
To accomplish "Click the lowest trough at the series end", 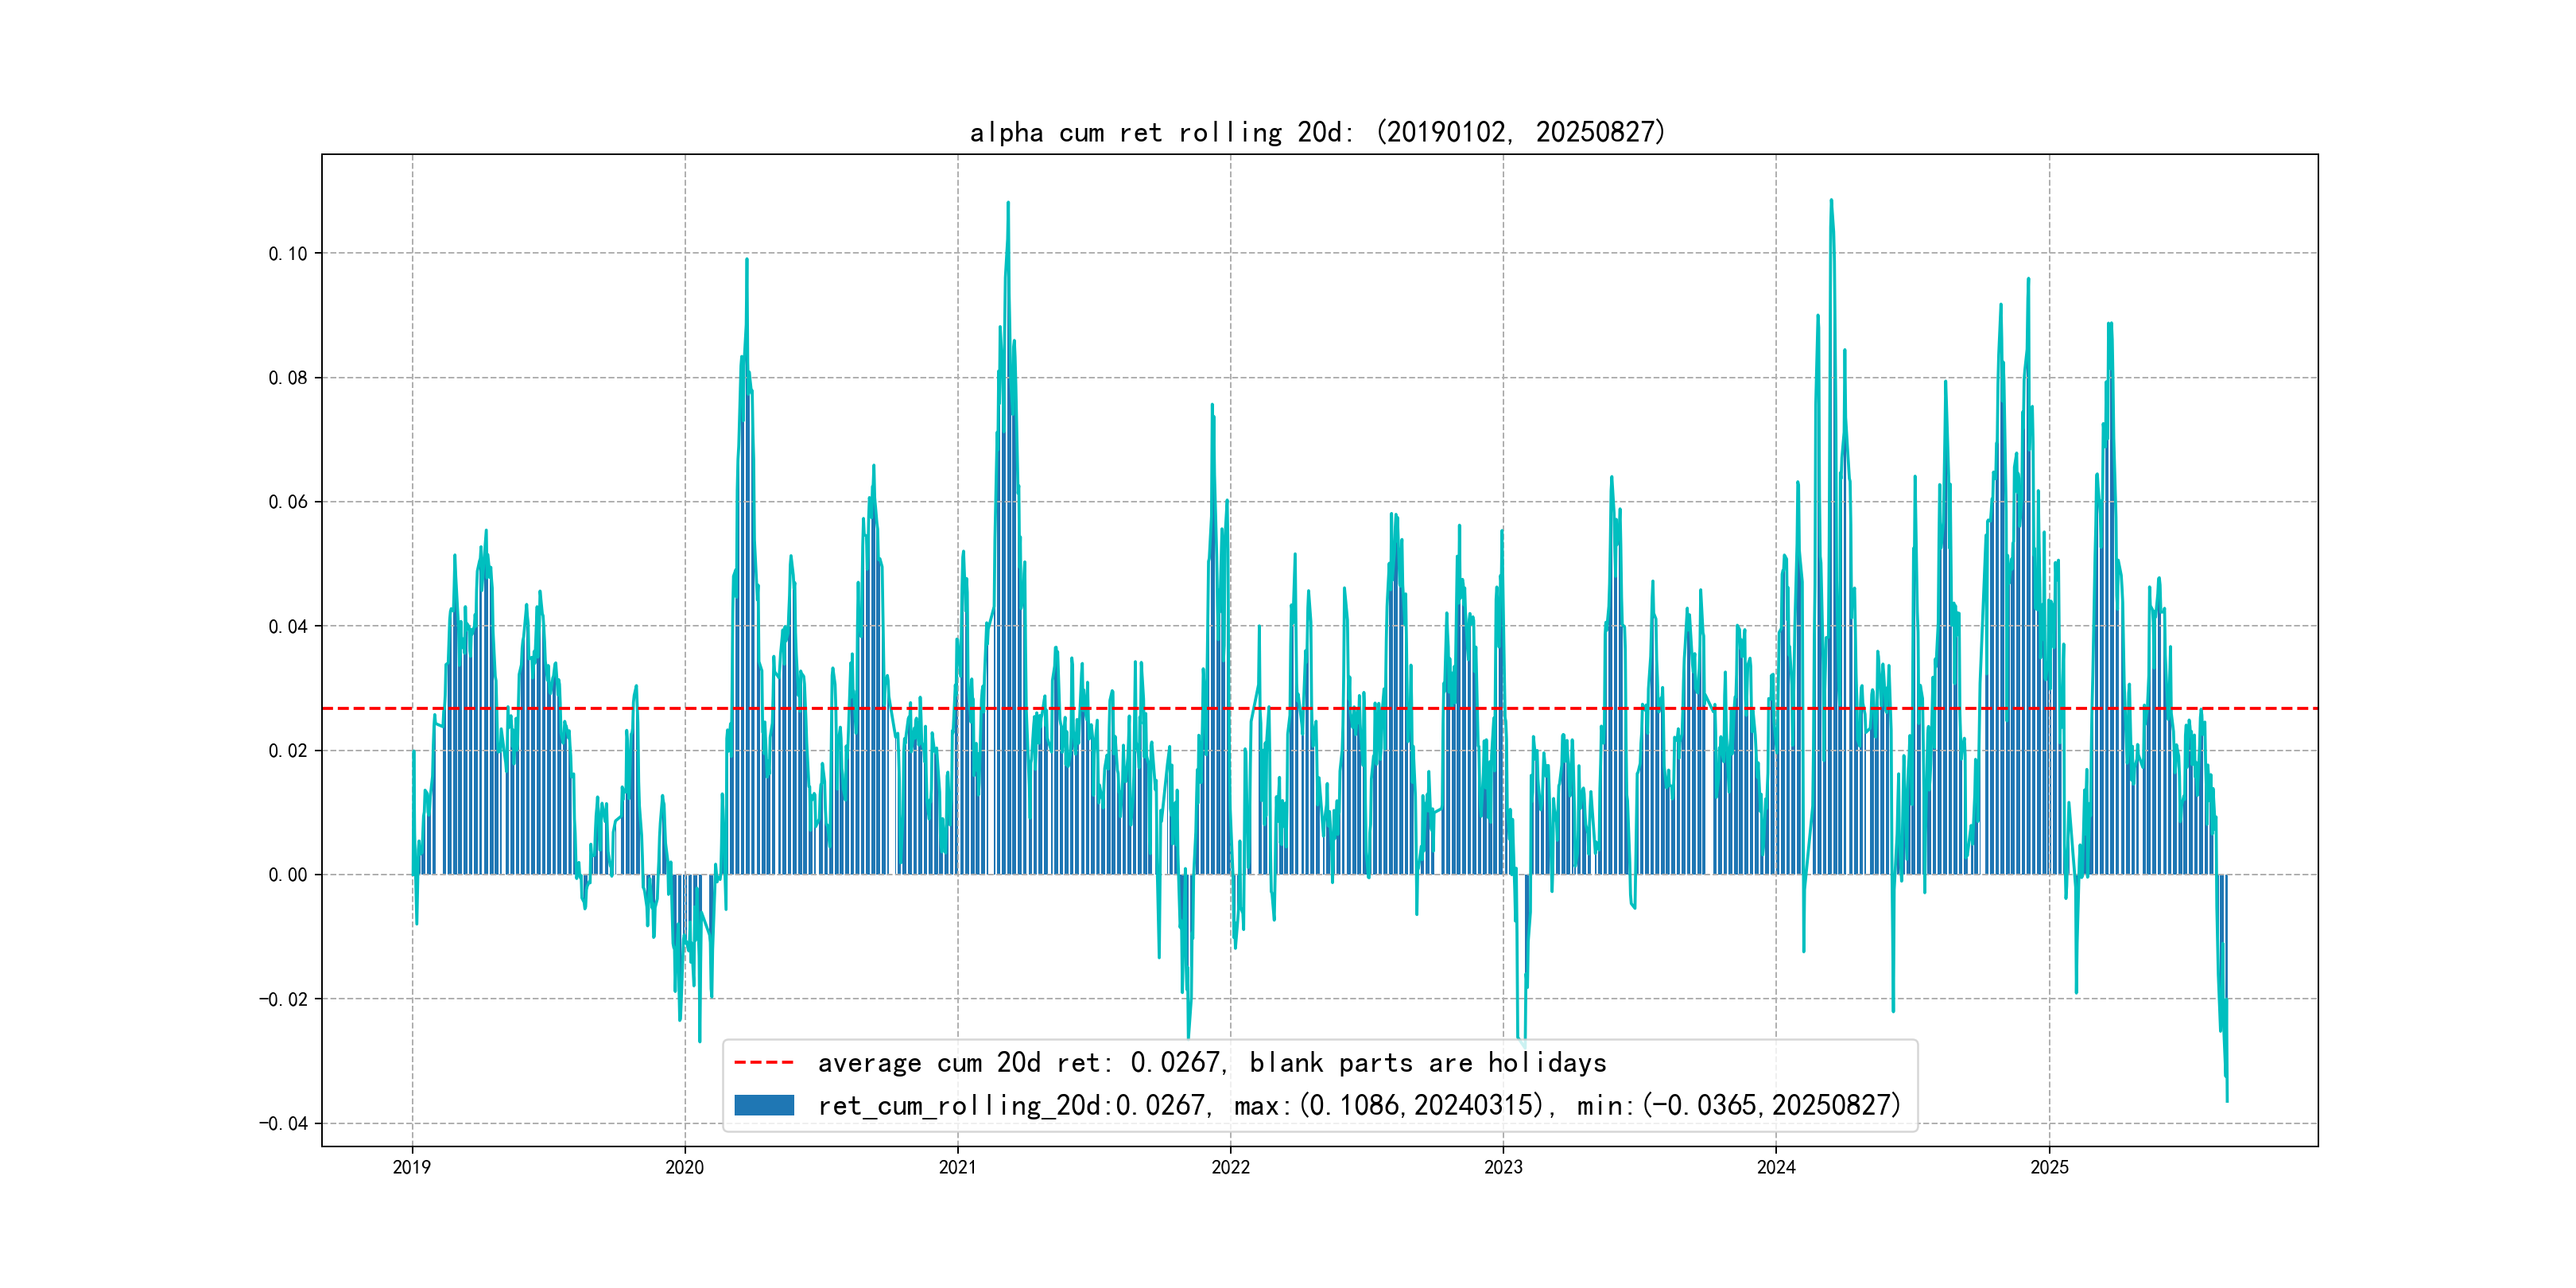I will [2227, 1100].
